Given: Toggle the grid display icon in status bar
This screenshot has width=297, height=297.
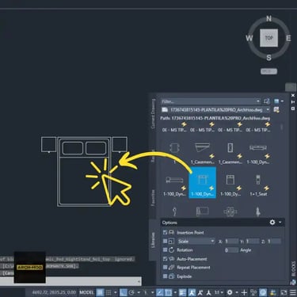Looking at the screenshot, I should click(100, 292).
